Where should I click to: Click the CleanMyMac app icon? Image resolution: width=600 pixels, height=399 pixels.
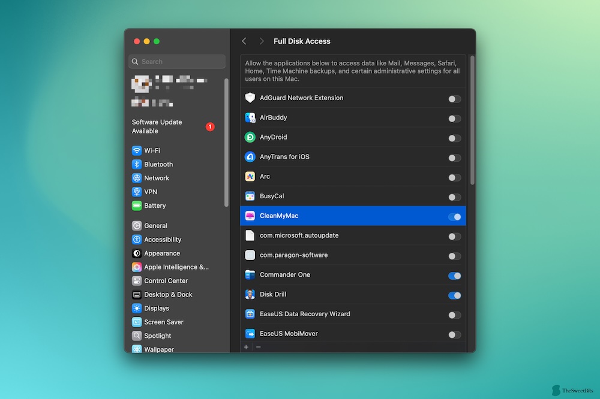click(x=250, y=216)
